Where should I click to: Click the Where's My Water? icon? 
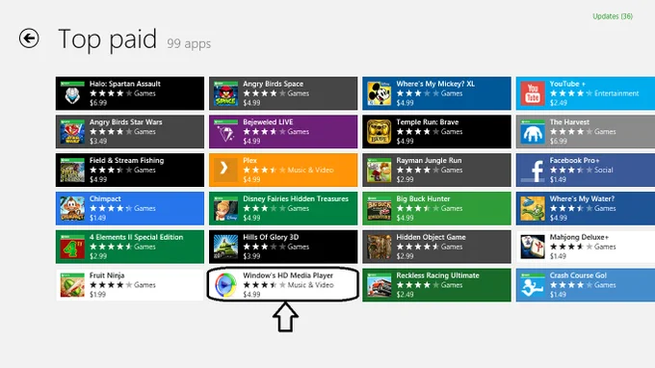[x=533, y=208]
